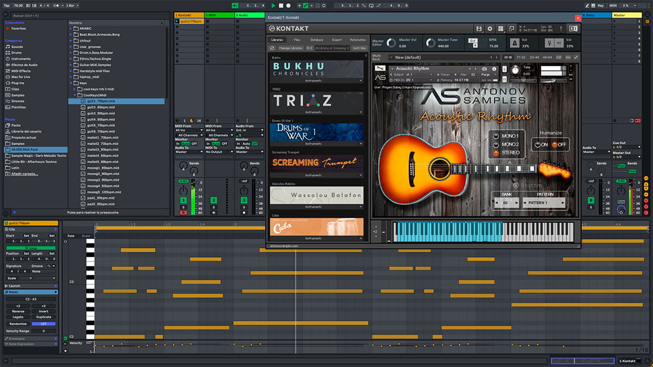This screenshot has height=367, width=653.
Task: Click the headphone icon in piano roll
Action: tap(65, 241)
